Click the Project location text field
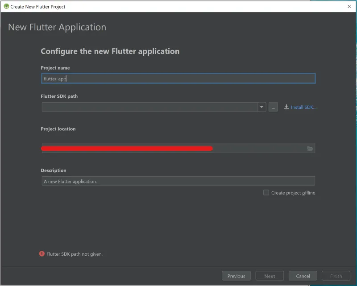Image resolution: width=357 pixels, height=286 pixels. pos(178,149)
